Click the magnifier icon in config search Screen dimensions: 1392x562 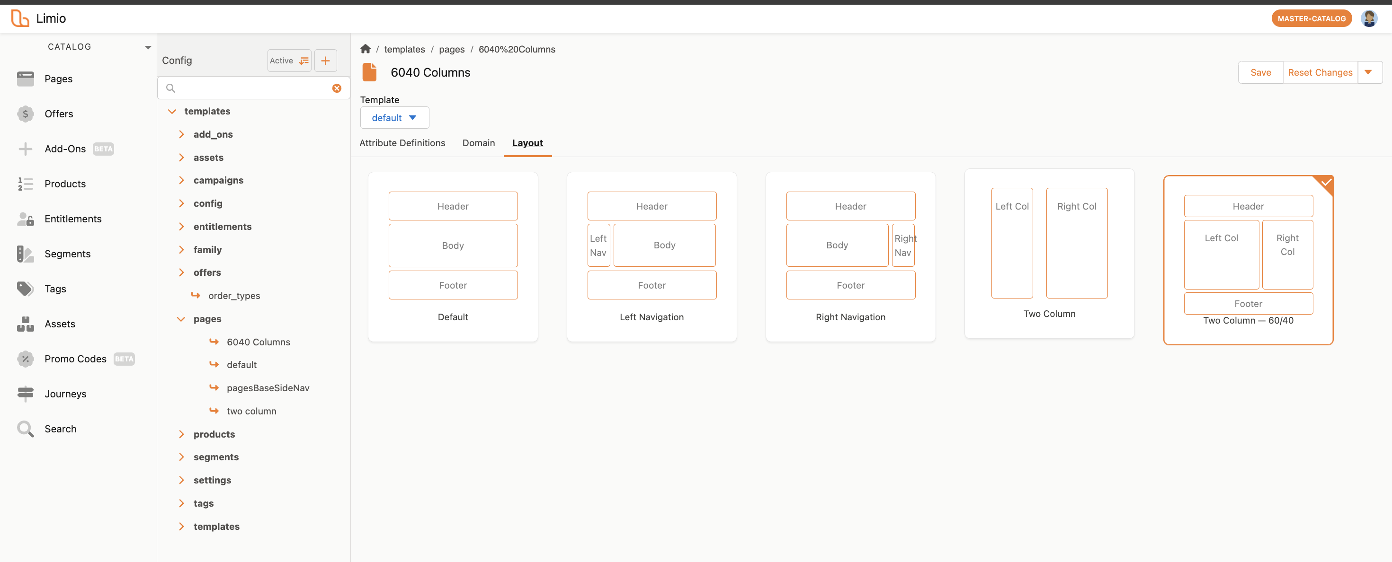pyautogui.click(x=170, y=88)
